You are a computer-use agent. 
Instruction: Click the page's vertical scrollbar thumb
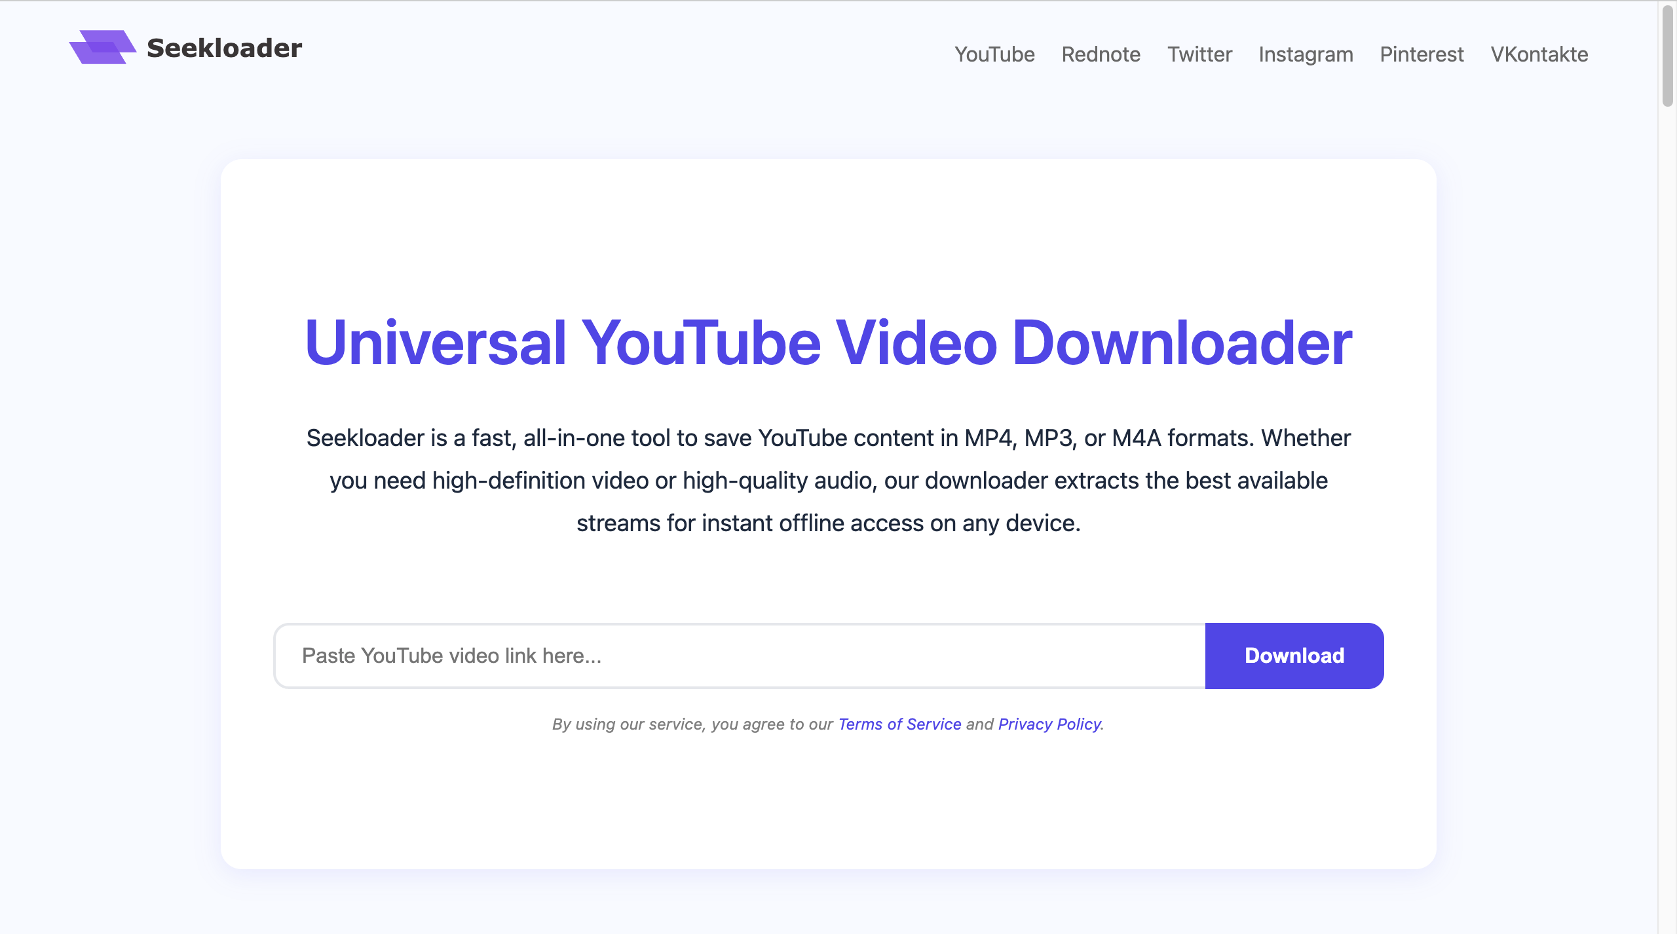click(1667, 56)
